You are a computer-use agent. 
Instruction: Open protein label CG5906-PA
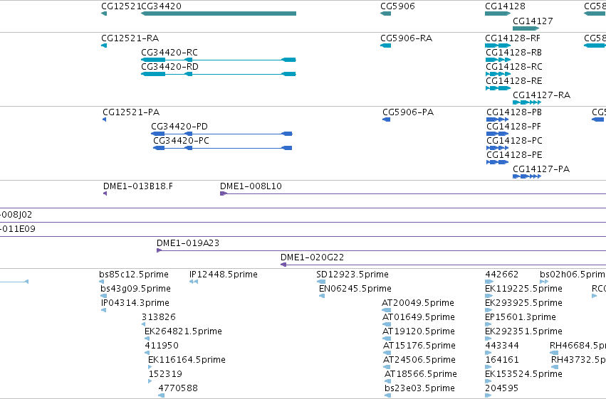coord(408,112)
